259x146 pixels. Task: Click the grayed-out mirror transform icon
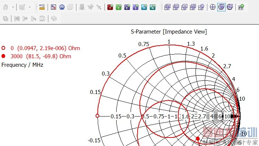pos(17,18)
